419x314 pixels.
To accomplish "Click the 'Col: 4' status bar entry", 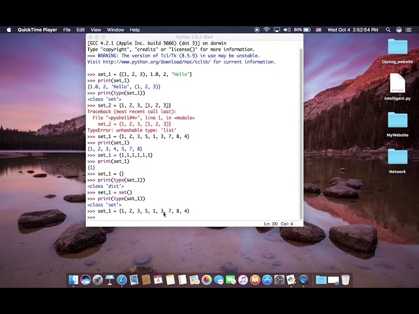I will click(x=287, y=224).
